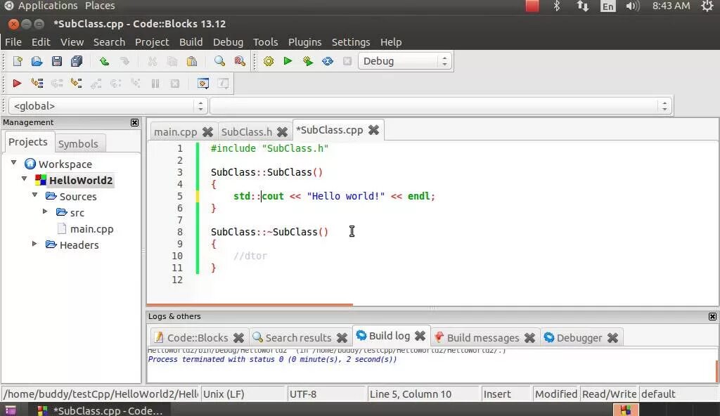
Task: Select the HelloWorld2 project item
Action: (x=81, y=181)
